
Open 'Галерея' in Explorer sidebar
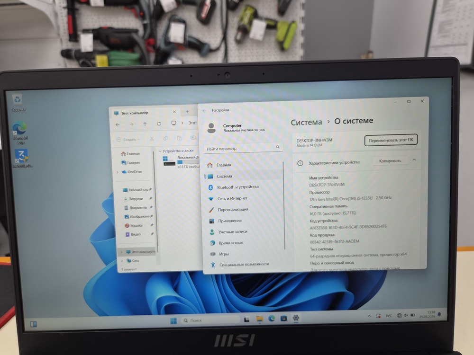tap(131, 163)
